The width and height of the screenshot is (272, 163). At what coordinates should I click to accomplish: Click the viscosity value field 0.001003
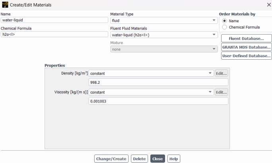coord(158,101)
